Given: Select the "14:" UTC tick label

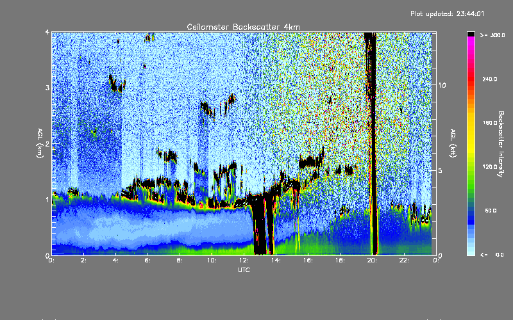Looking at the screenshot, I should tap(276, 260).
